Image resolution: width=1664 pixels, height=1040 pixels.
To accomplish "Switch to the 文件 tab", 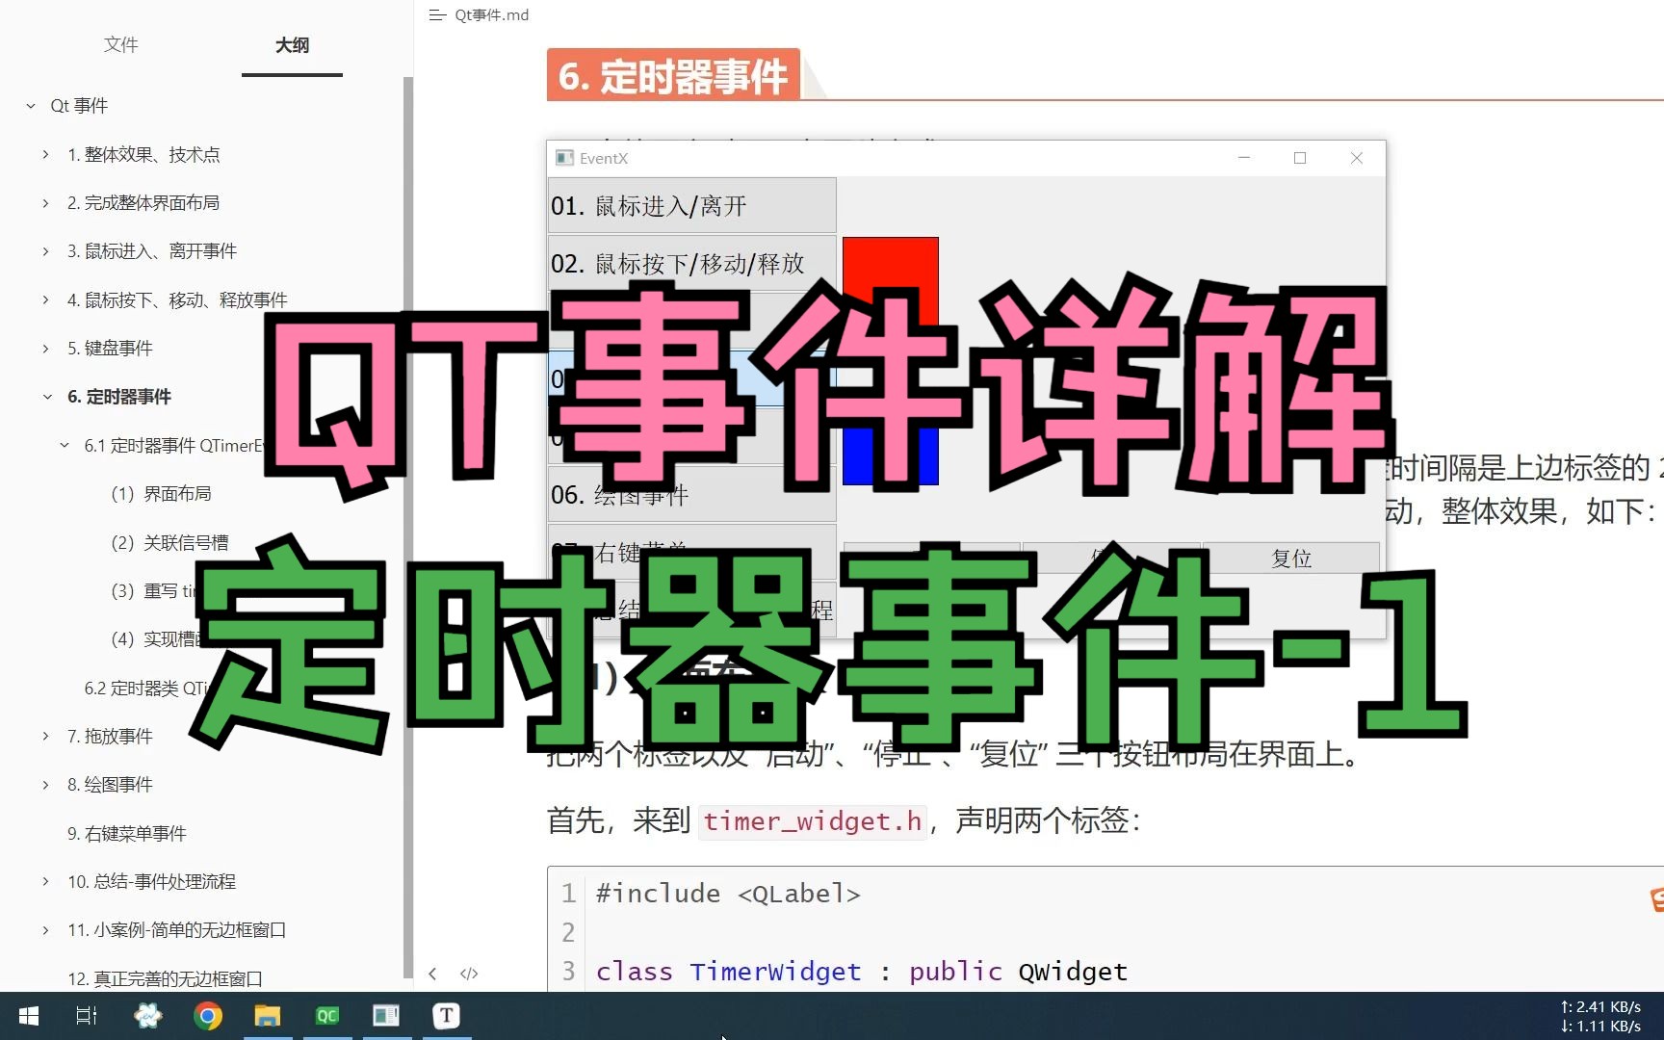I will pyautogui.click(x=120, y=44).
